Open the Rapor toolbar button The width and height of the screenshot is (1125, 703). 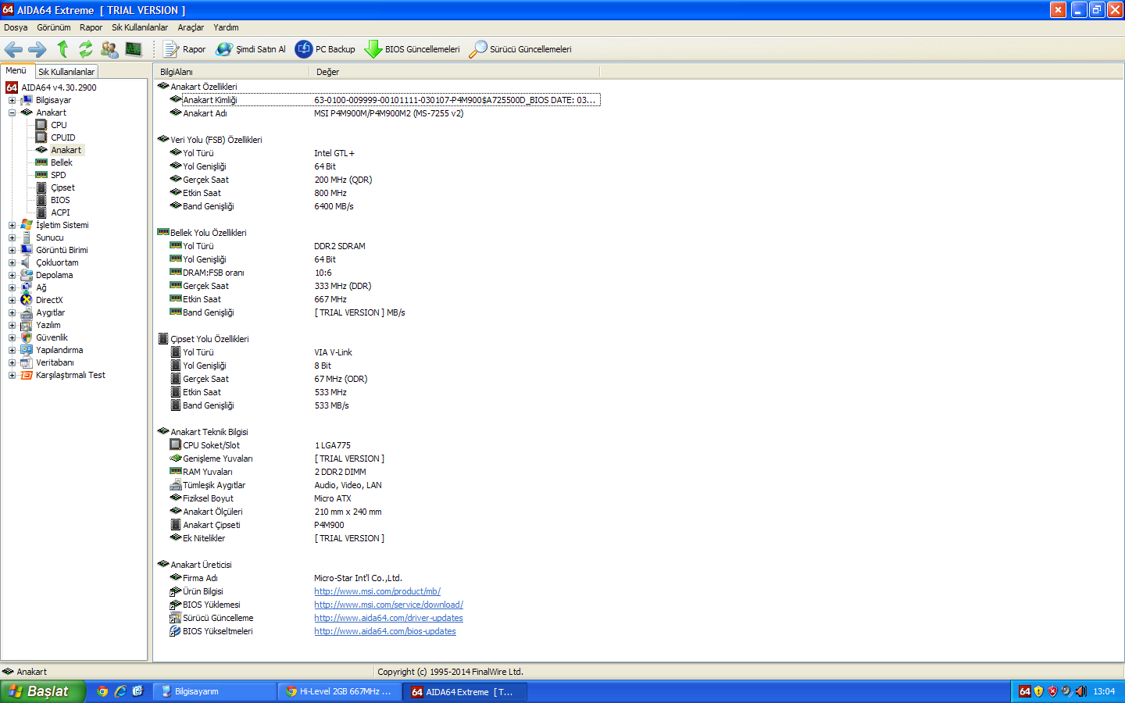(184, 49)
